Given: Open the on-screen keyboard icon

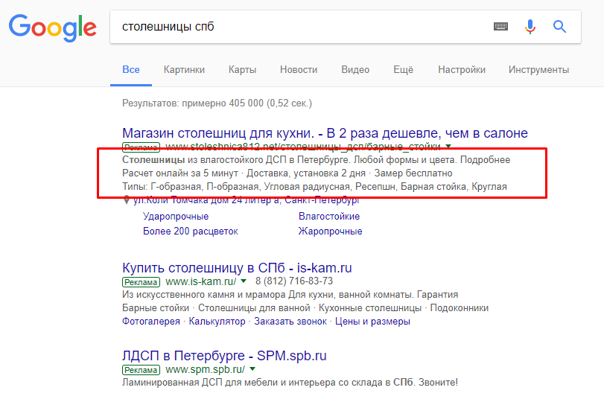Looking at the screenshot, I should coord(500,27).
